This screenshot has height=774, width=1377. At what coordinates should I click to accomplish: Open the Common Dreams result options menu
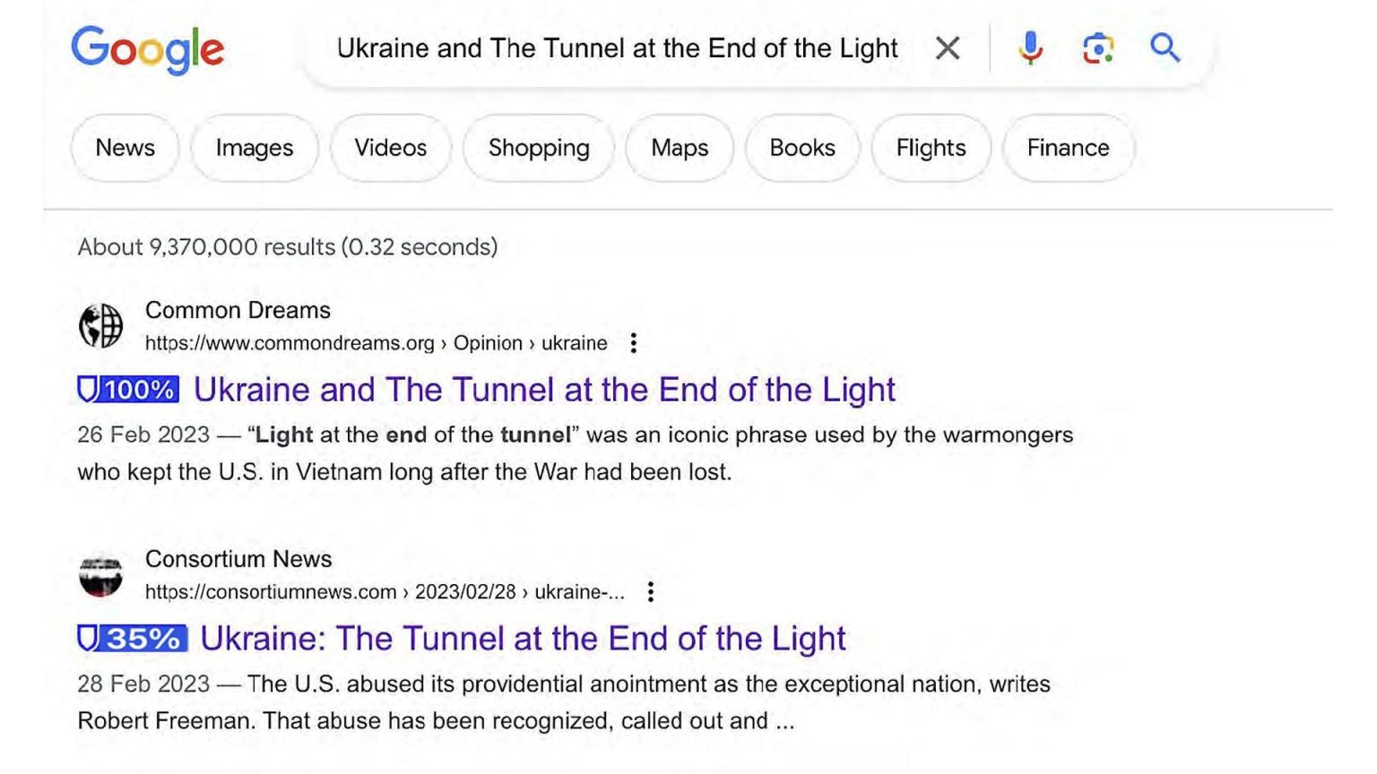click(x=634, y=343)
